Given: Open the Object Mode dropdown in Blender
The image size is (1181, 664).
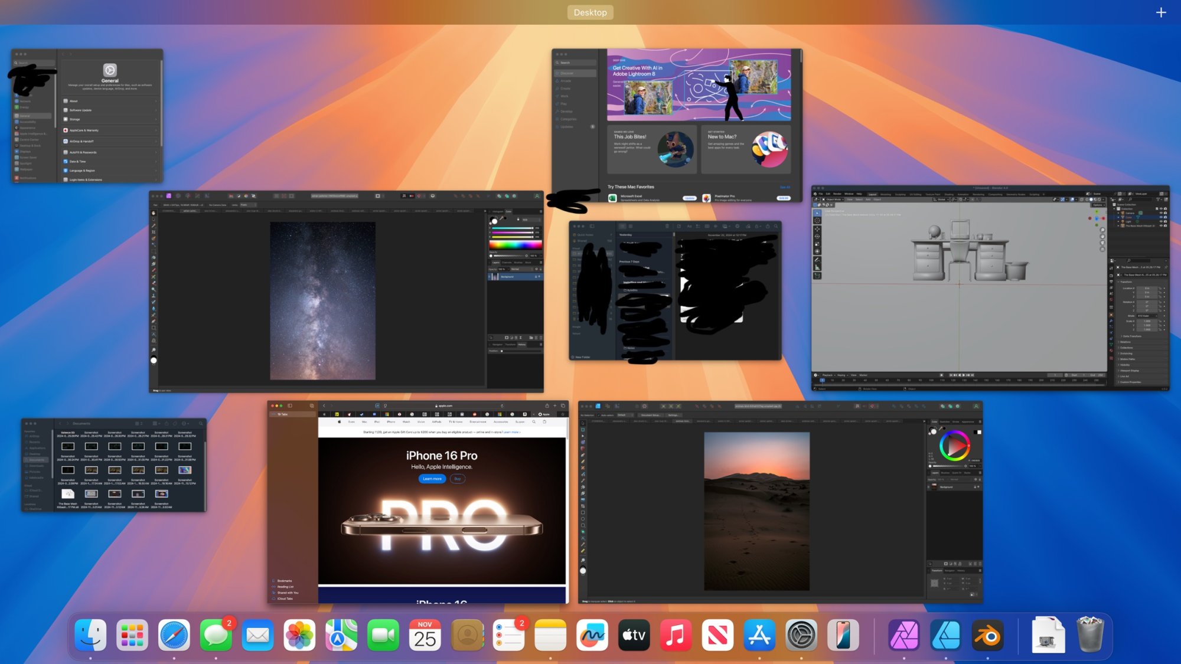Looking at the screenshot, I should (x=834, y=199).
